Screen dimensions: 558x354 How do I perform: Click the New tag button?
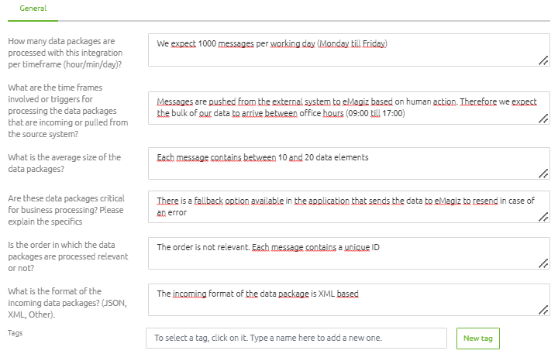click(x=478, y=339)
